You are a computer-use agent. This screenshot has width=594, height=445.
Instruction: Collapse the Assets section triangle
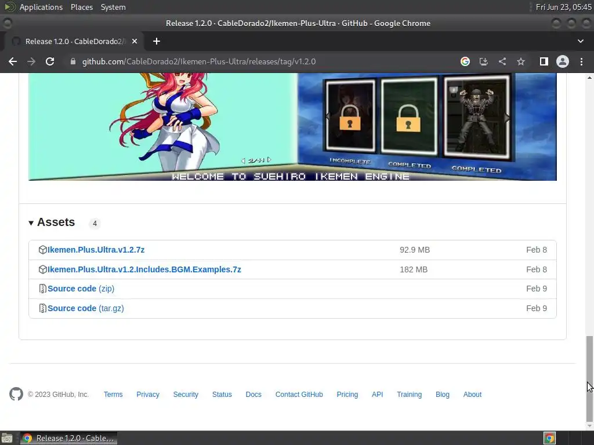point(31,223)
